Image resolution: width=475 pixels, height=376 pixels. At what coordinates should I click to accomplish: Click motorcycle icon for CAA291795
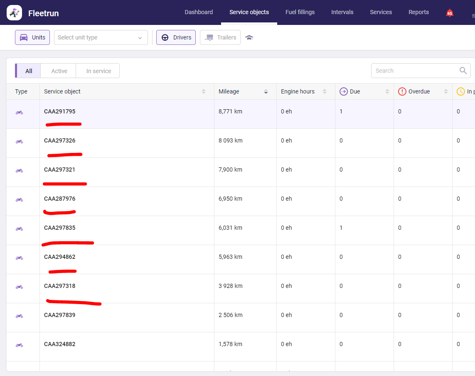[19, 112]
